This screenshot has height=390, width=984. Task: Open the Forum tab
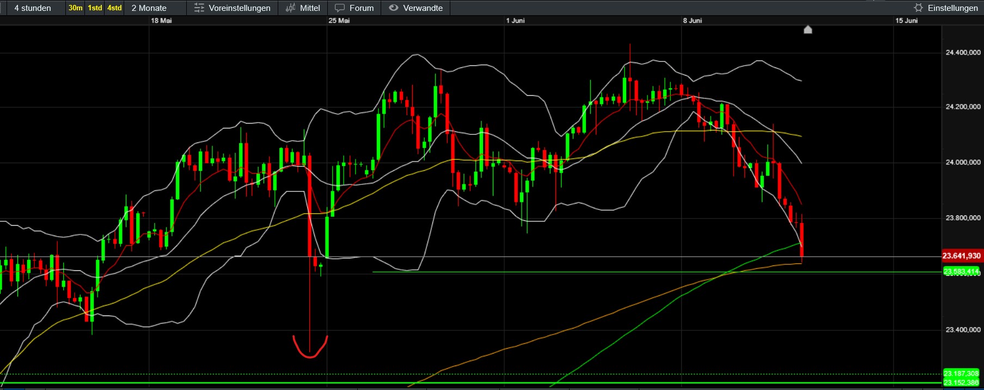click(x=354, y=8)
